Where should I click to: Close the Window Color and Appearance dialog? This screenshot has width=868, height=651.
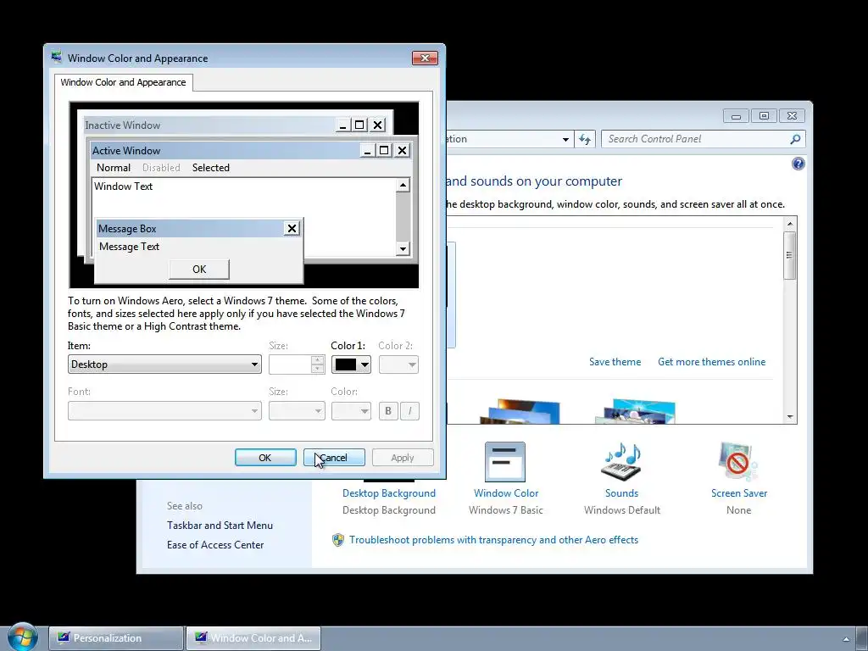(x=425, y=58)
